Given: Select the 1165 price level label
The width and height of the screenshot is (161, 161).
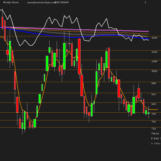Looking at the screenshot, I should (154, 52).
